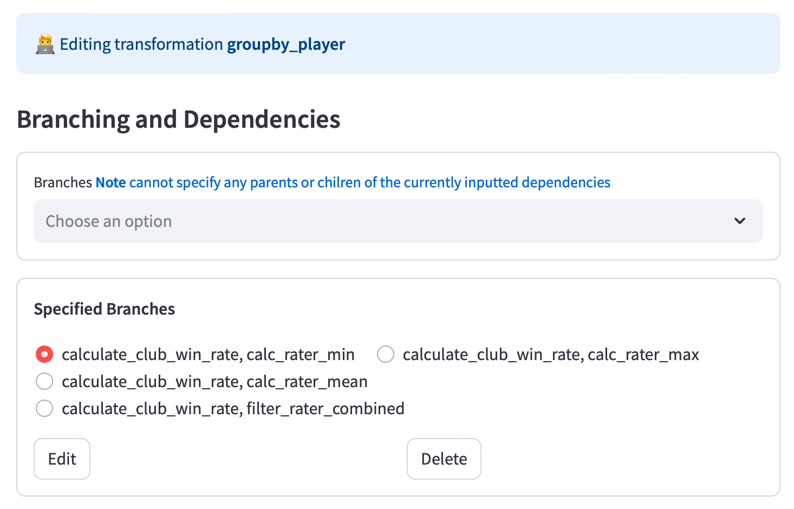Click the "calculate_club_win_rate, calc_rater_max" label text
The image size is (794, 509).
(551, 354)
